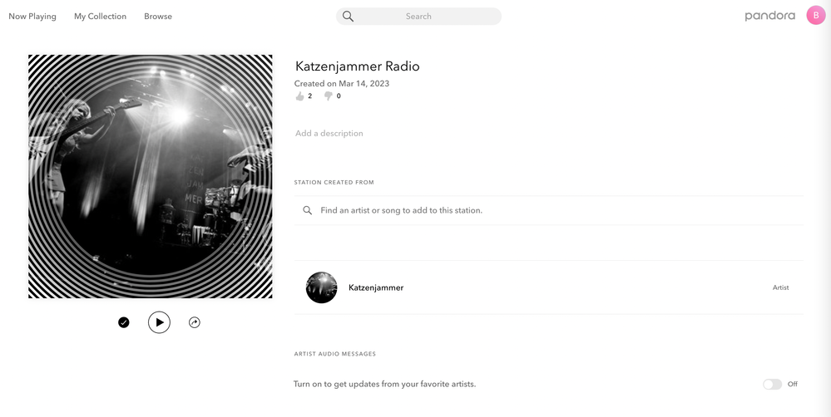The height and width of the screenshot is (417, 831).
Task: Click 'Add a description' text
Action: (329, 134)
